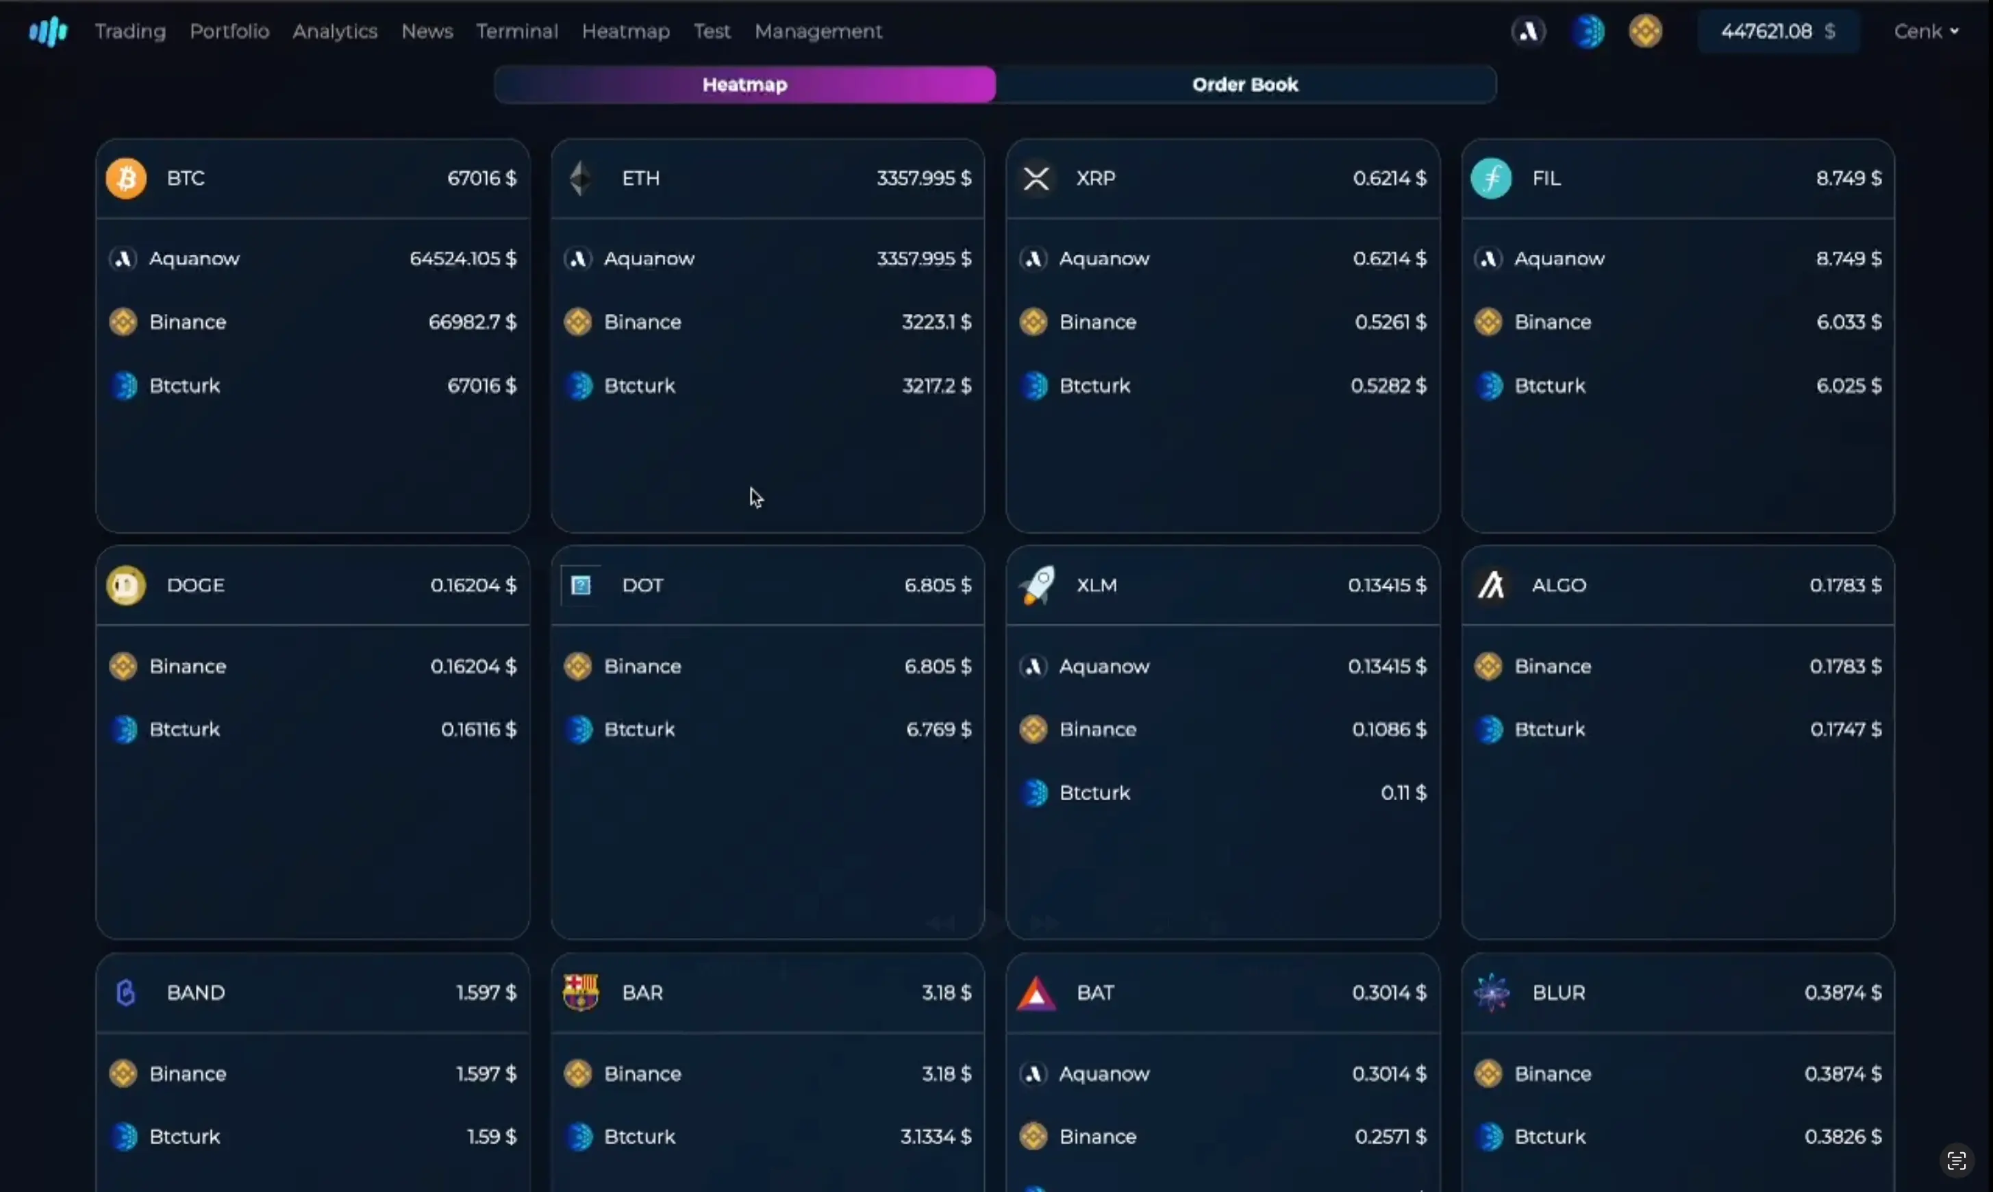Click Btcturk BAR price 3.1334 $

(x=936, y=1137)
